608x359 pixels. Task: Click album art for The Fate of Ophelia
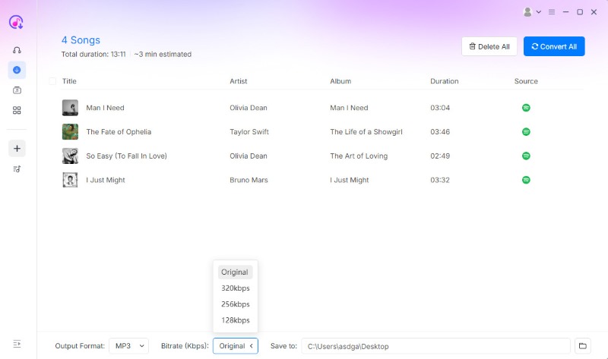click(70, 131)
